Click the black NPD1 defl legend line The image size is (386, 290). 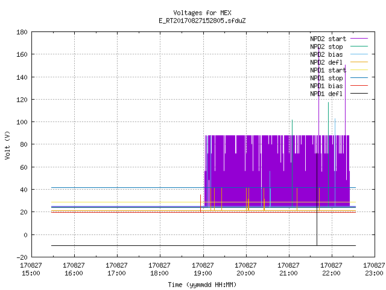coord(359,94)
